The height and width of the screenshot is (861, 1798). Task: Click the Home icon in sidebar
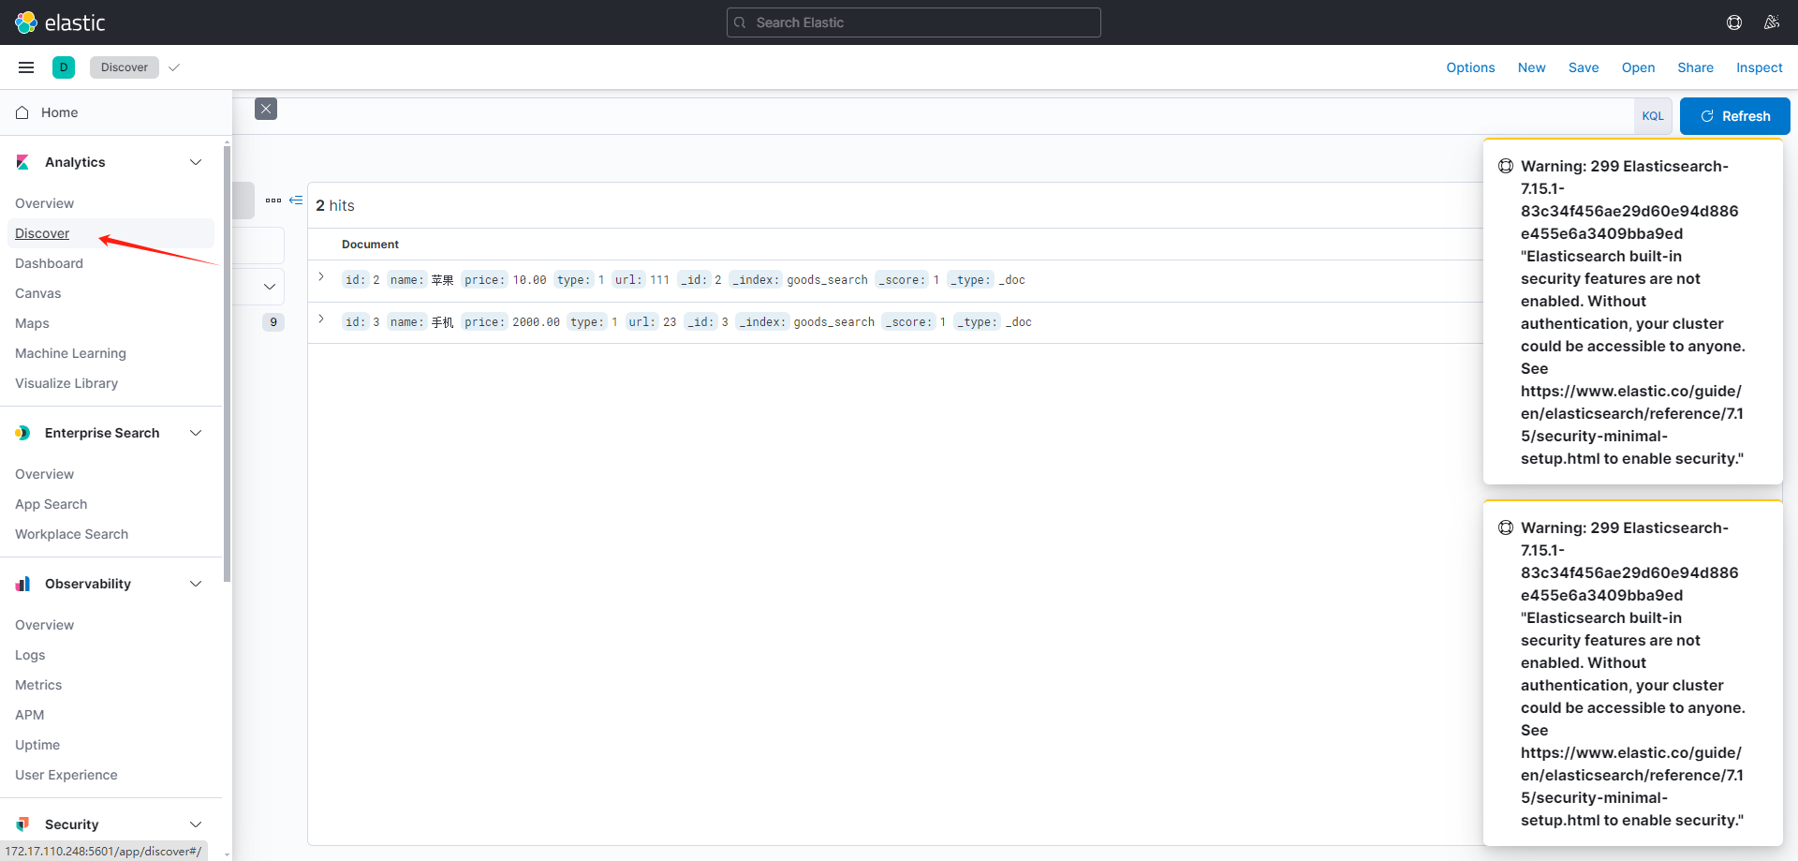coord(22,112)
